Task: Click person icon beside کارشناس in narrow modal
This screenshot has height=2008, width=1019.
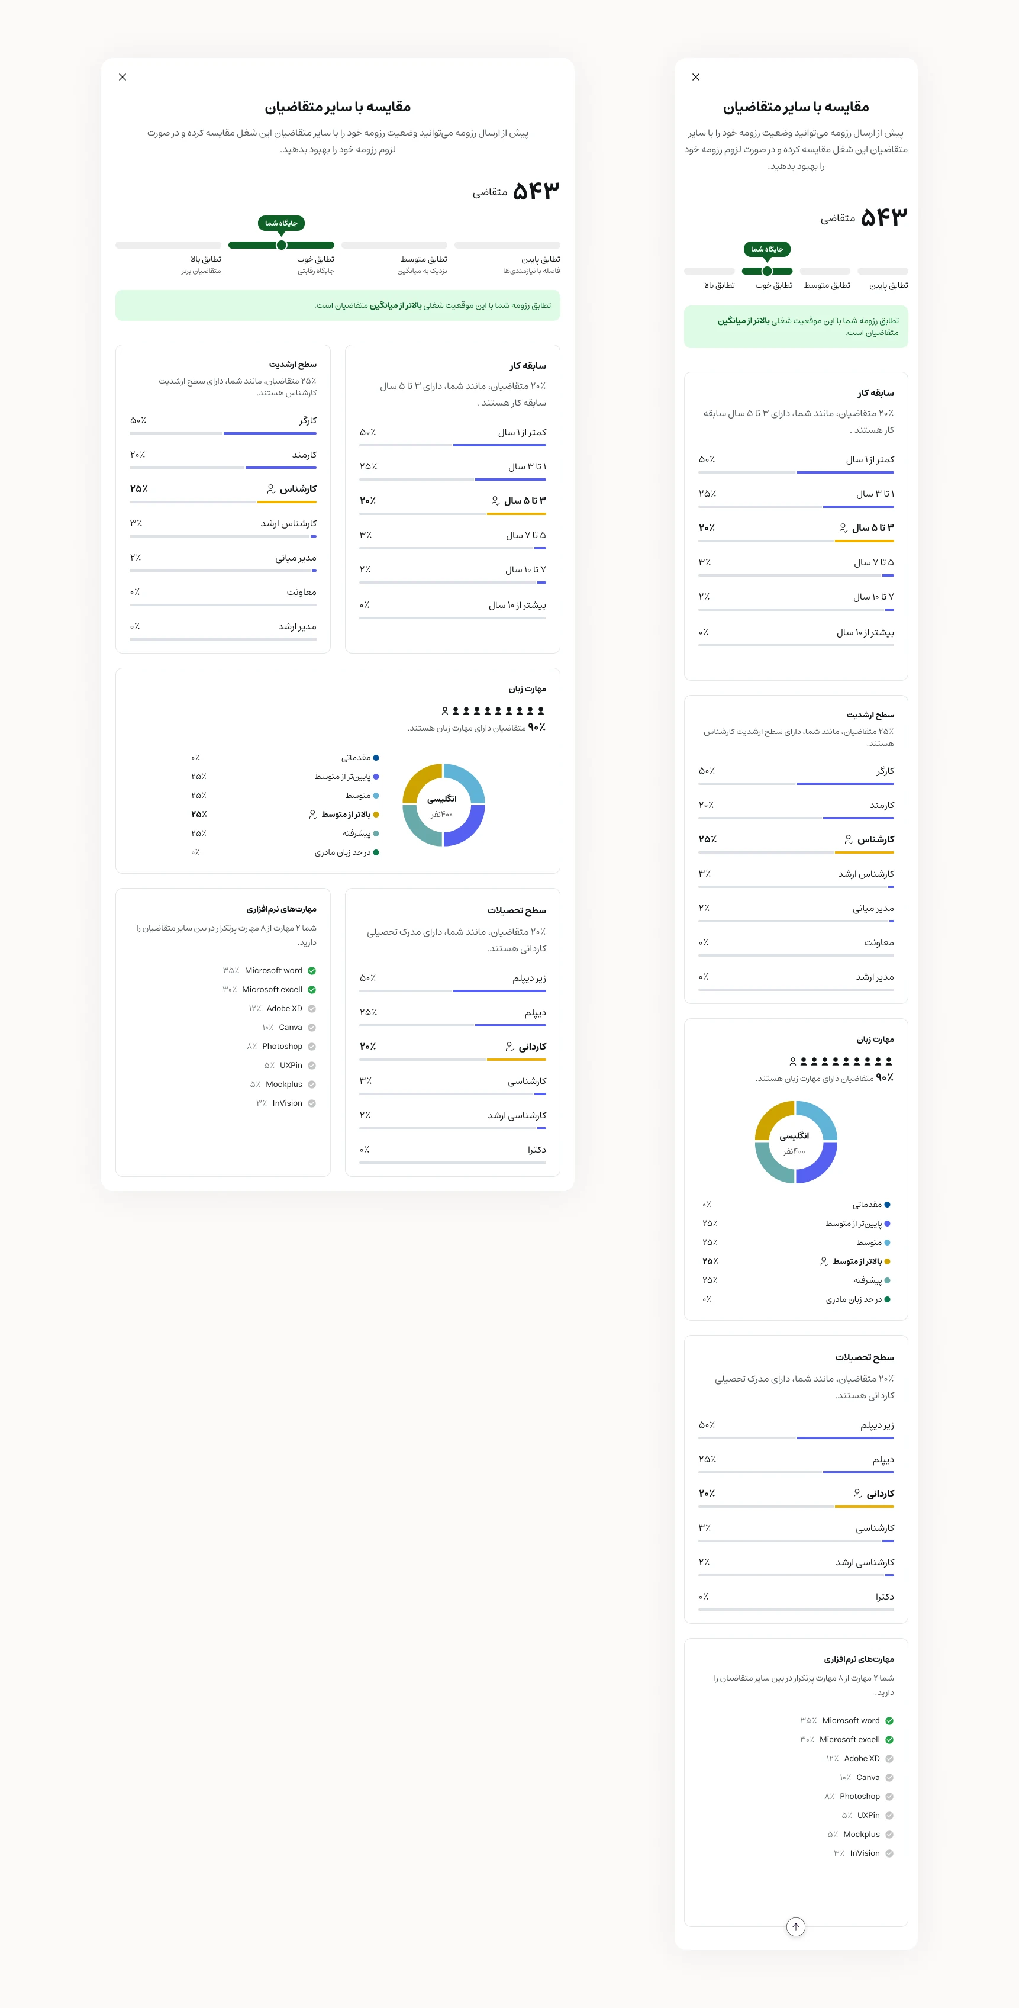Action: click(x=849, y=839)
